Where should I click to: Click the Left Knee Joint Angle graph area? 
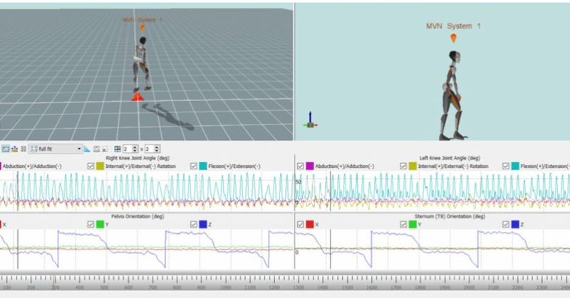[x=432, y=191]
